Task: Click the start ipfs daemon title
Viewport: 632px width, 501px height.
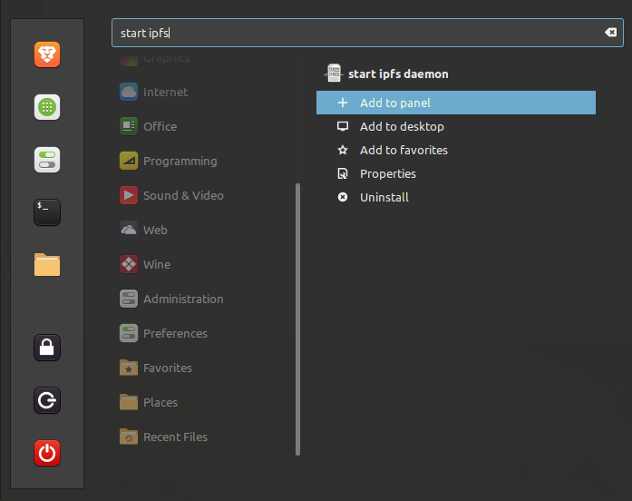Action: pyautogui.click(x=398, y=74)
